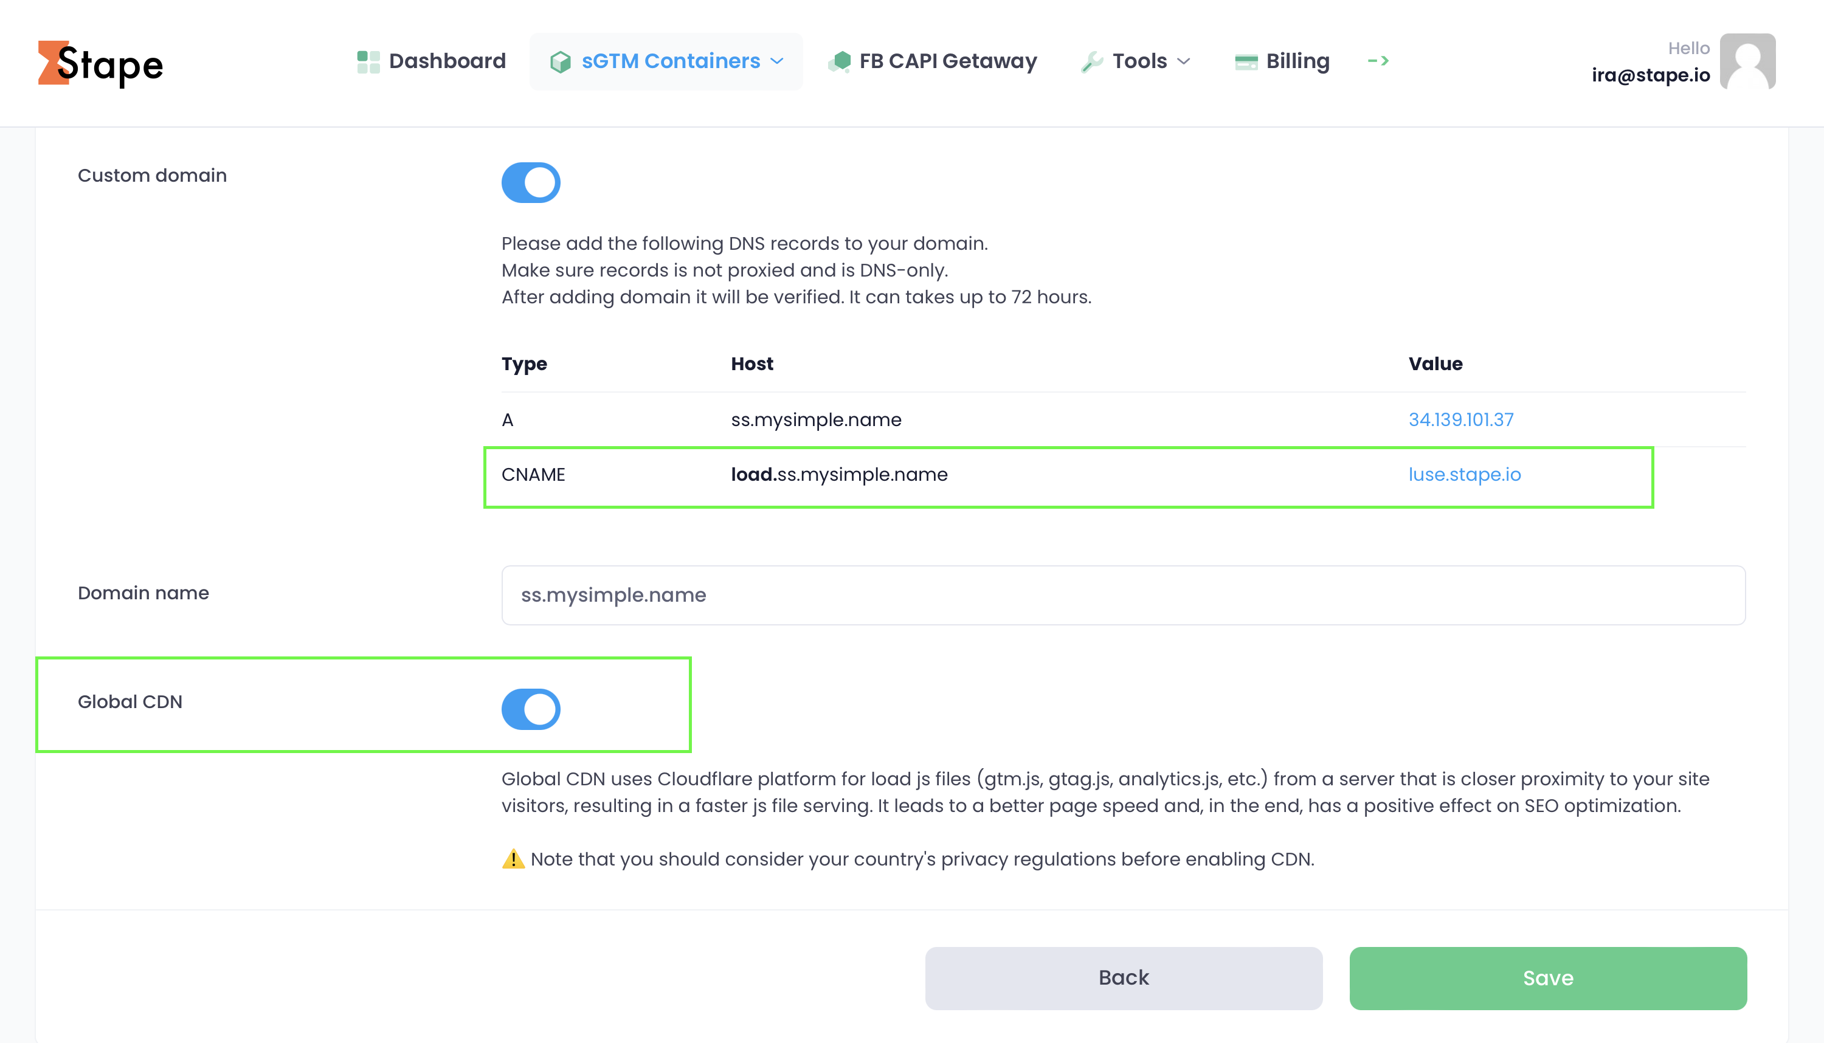Click the green arrow icon after Billing
Screen dimensions: 1824x1043
[1378, 61]
